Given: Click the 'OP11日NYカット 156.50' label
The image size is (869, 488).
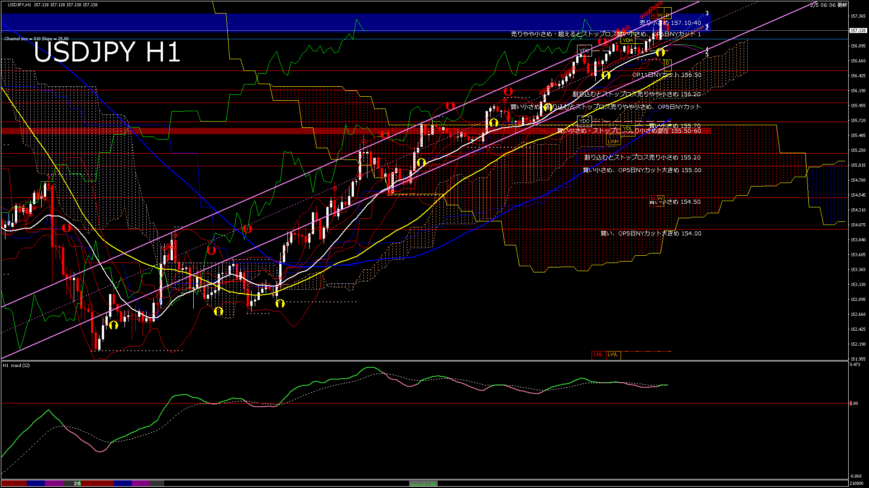Looking at the screenshot, I should pos(666,75).
